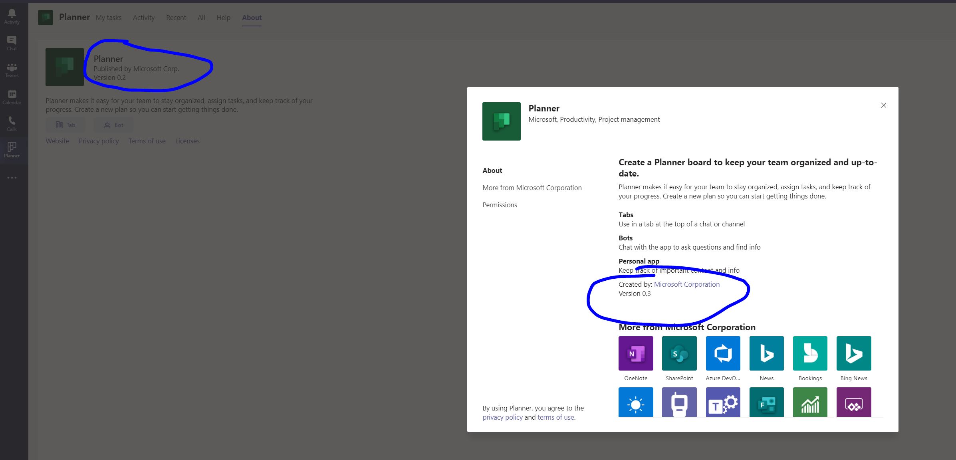Open the privacy policy link in dialog
956x460 pixels.
coord(502,417)
